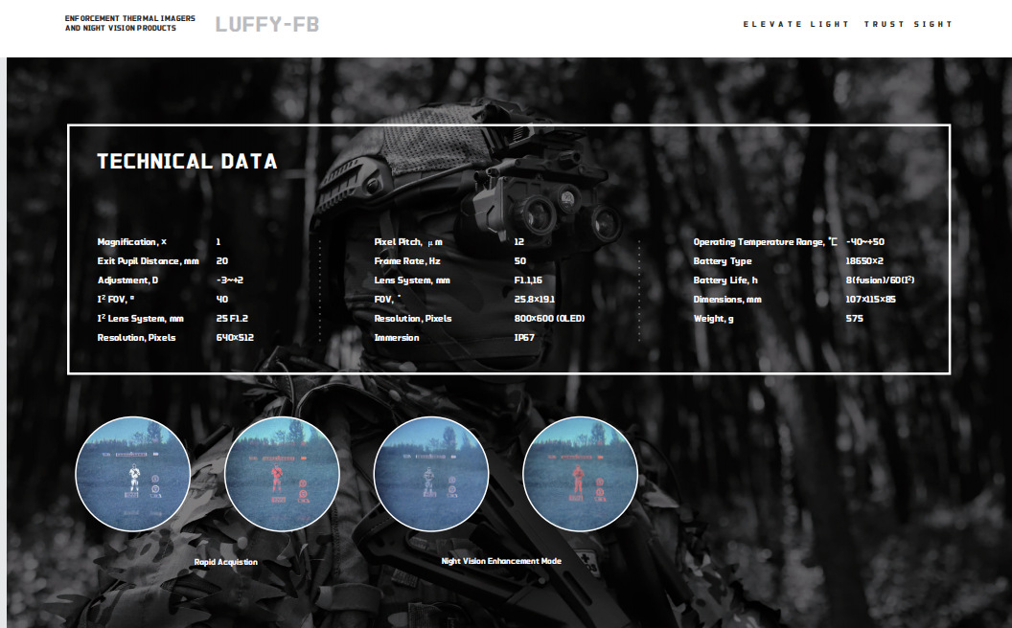Click the '107×115×85' dimensions value
Viewport: 1012px width, 628px height.
click(x=871, y=300)
